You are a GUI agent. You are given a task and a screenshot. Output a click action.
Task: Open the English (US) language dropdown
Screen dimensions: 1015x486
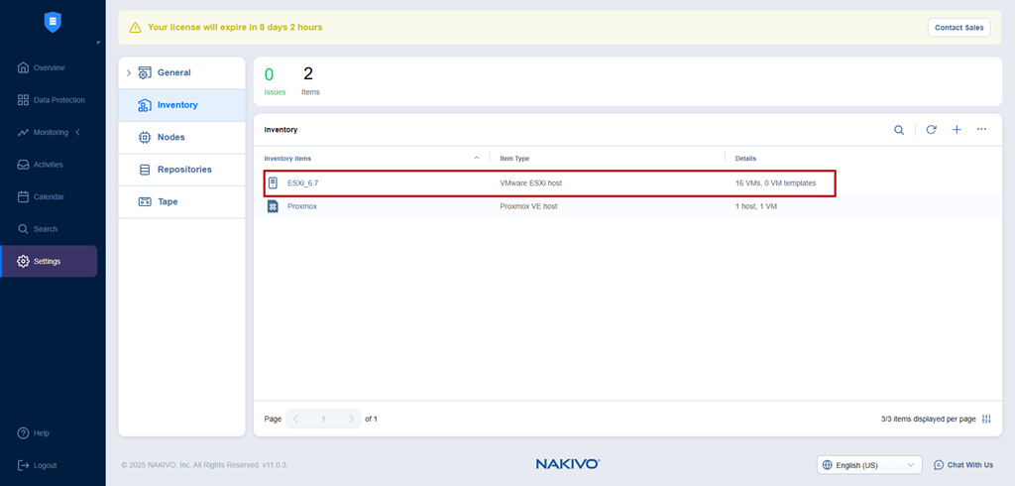869,464
